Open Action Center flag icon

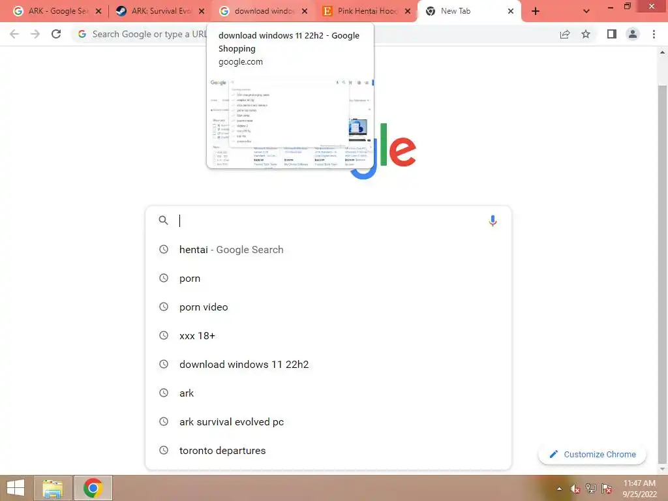(607, 489)
